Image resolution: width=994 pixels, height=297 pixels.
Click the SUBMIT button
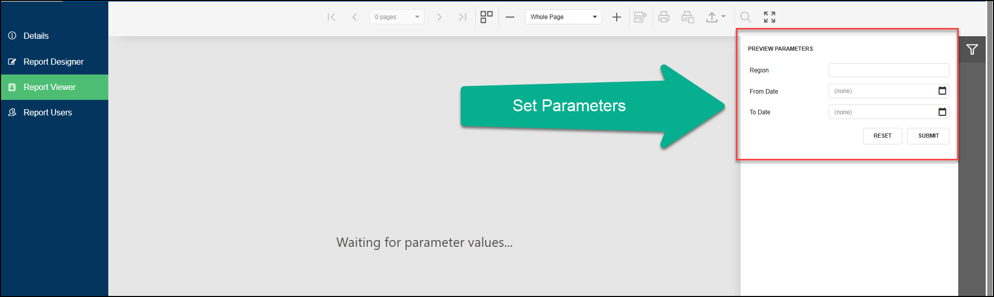coord(928,136)
